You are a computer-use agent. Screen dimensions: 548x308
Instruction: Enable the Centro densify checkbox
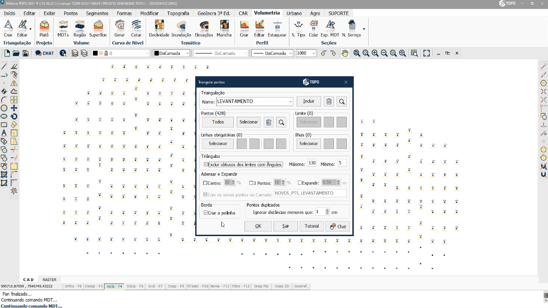[x=205, y=183]
